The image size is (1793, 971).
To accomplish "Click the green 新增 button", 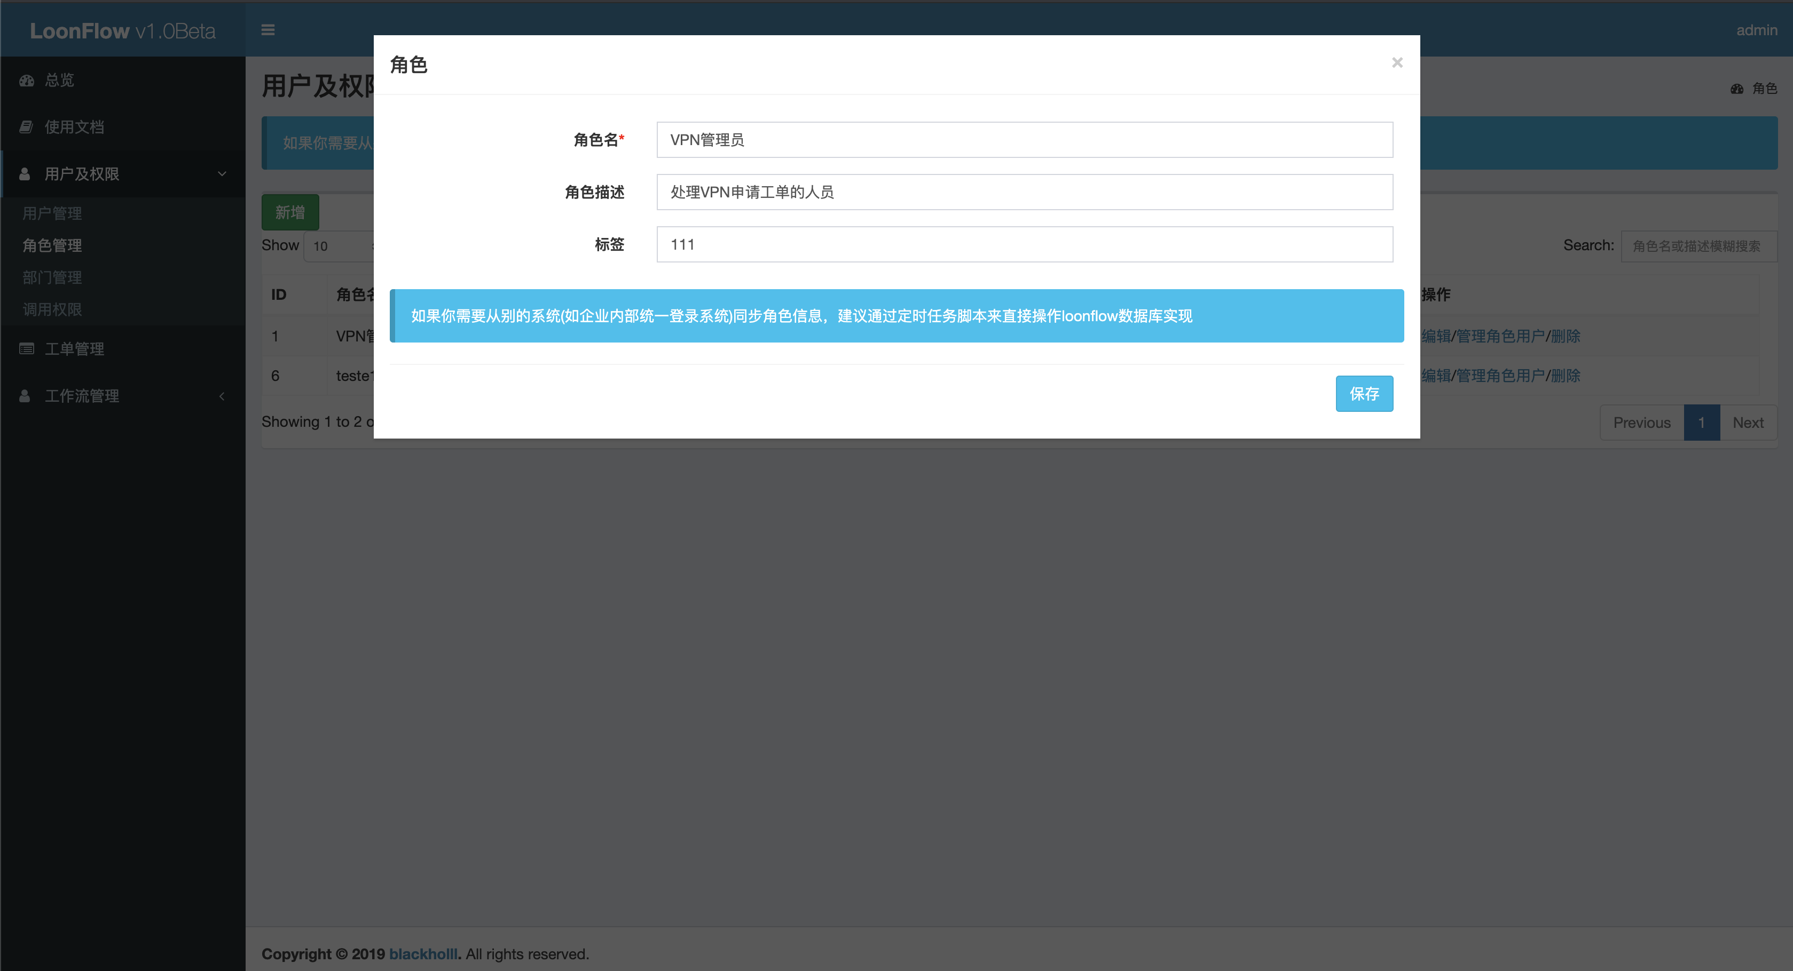I will [290, 212].
